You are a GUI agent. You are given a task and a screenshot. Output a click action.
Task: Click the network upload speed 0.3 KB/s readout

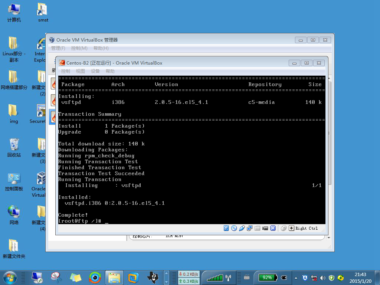188,281
